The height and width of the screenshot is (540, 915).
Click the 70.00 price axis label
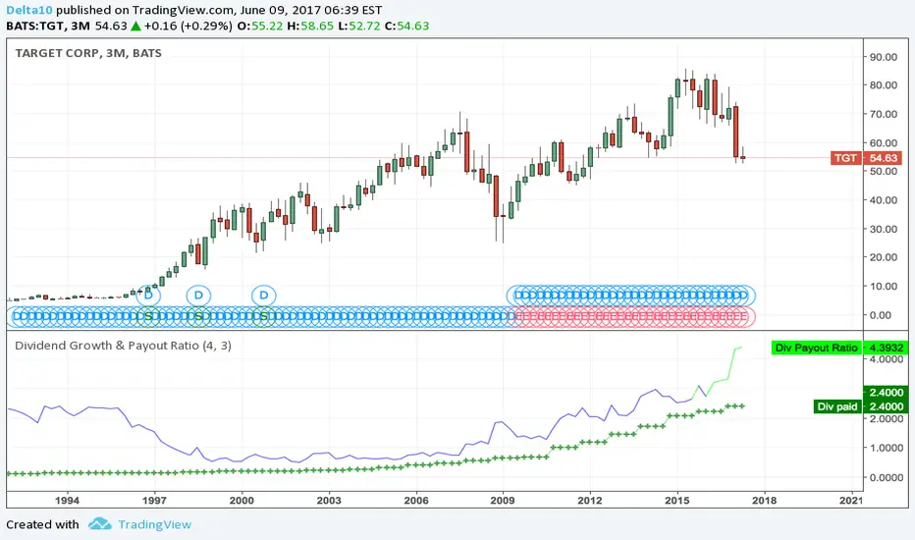coord(884,114)
